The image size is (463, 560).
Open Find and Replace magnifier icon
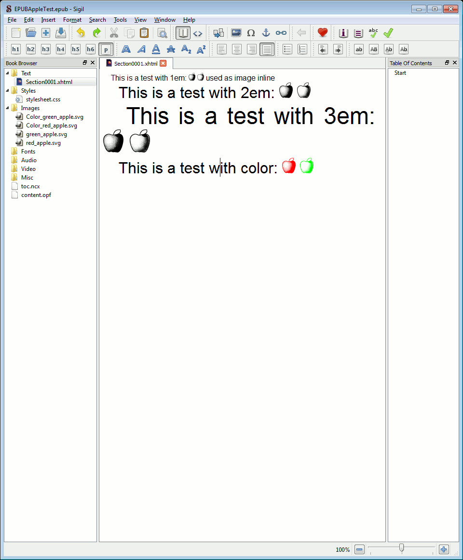[163, 33]
